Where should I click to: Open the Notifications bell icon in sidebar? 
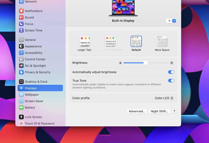pyautogui.click(x=21, y=11)
